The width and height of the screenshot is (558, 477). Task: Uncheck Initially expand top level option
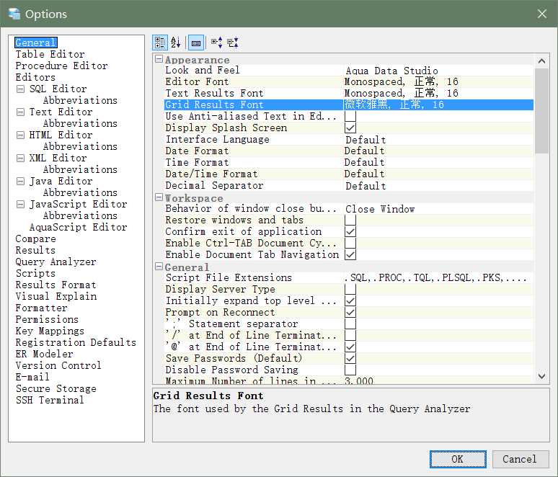(x=350, y=301)
